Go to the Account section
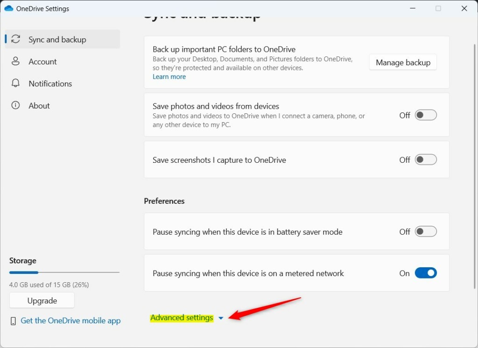Image resolution: width=478 pixels, height=348 pixels. 63,62
